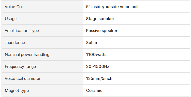Screen dimensions: 191x97
Task: Select the 8ohm value
Action: pyautogui.click(x=92, y=43)
